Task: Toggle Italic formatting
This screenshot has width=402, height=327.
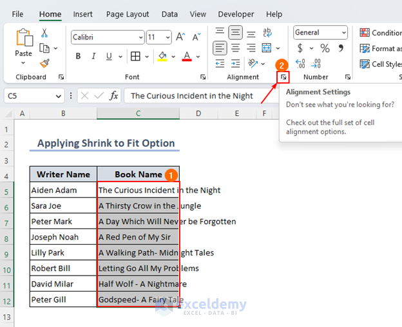Action: [94, 56]
